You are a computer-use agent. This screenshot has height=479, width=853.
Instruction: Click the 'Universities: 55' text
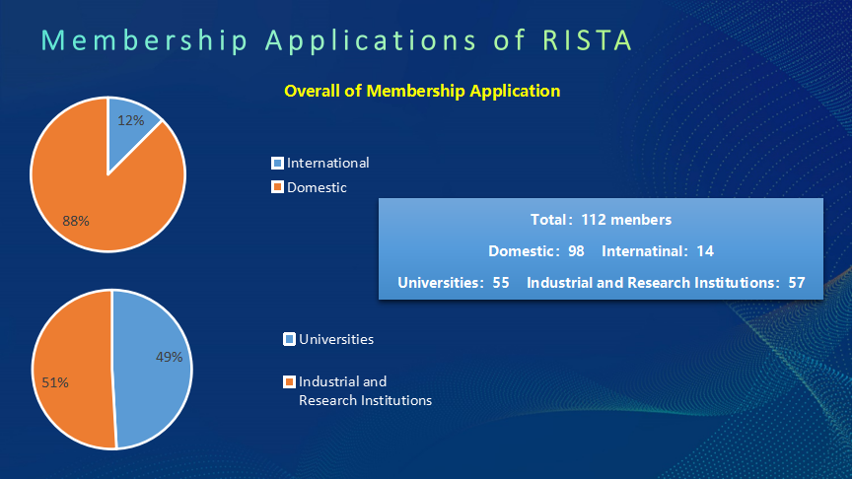tap(454, 283)
